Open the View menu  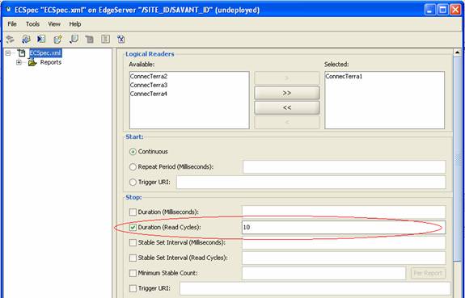[x=54, y=24]
